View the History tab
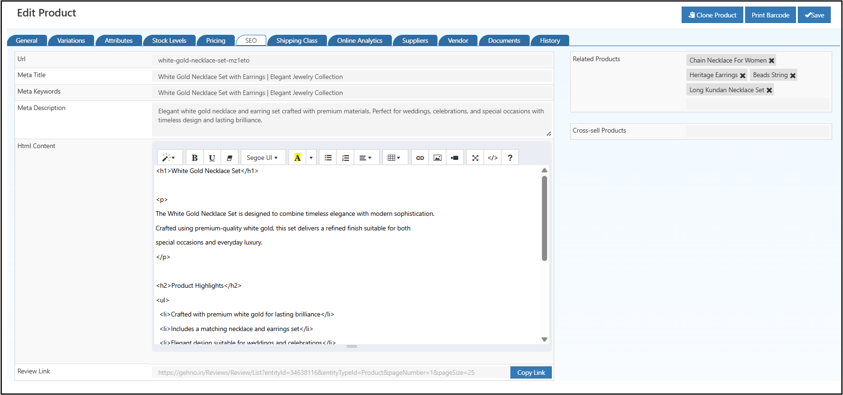The image size is (843, 395). [550, 40]
